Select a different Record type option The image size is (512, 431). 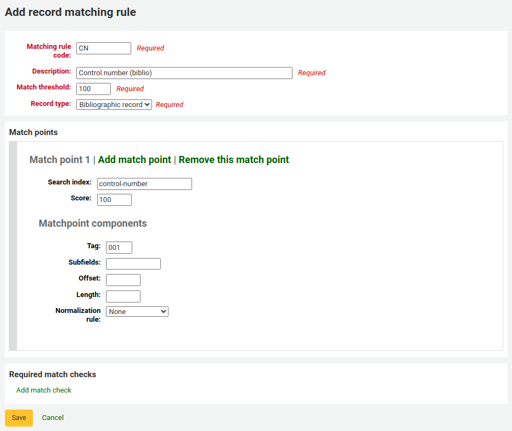(114, 104)
